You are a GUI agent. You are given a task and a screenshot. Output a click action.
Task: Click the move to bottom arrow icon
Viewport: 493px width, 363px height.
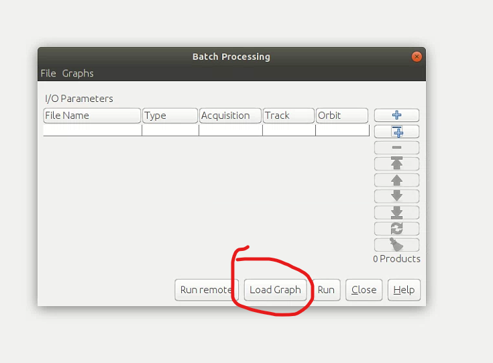click(x=396, y=212)
